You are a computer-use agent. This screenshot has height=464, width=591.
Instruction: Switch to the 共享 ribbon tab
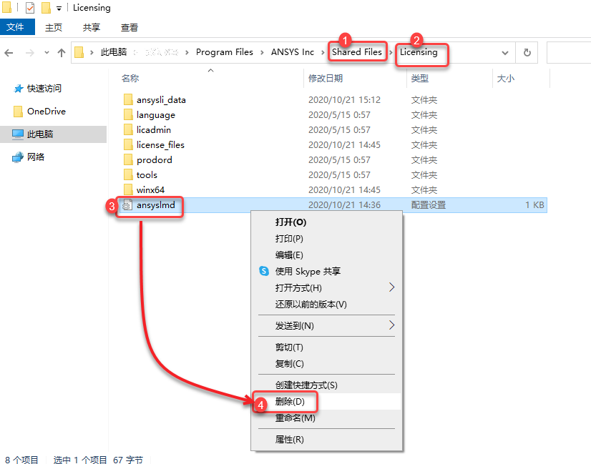[x=92, y=27]
